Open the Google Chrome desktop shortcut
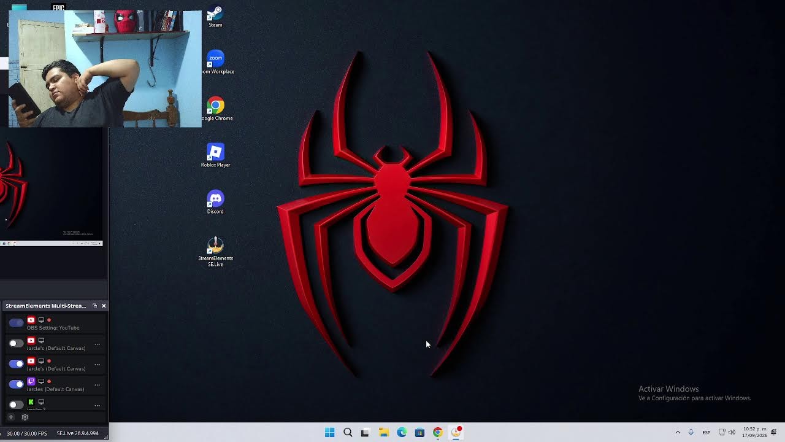This screenshot has height=442, width=785. [x=216, y=109]
